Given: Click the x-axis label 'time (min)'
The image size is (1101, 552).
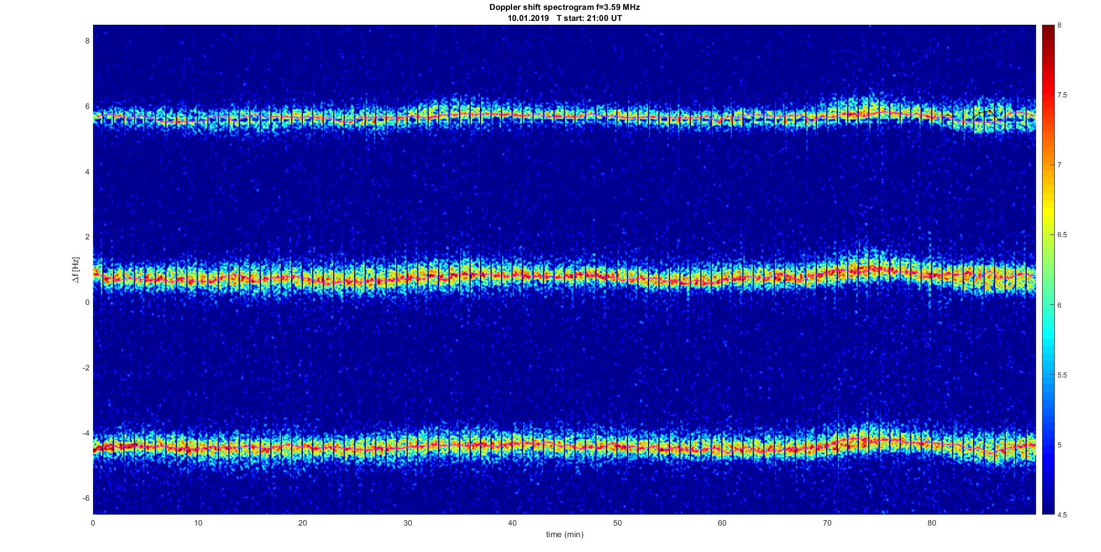Looking at the screenshot, I should click(x=565, y=534).
